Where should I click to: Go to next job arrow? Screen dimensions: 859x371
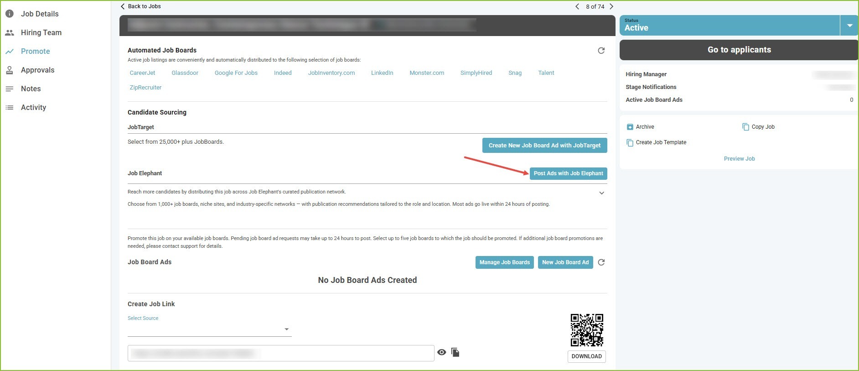coord(611,6)
